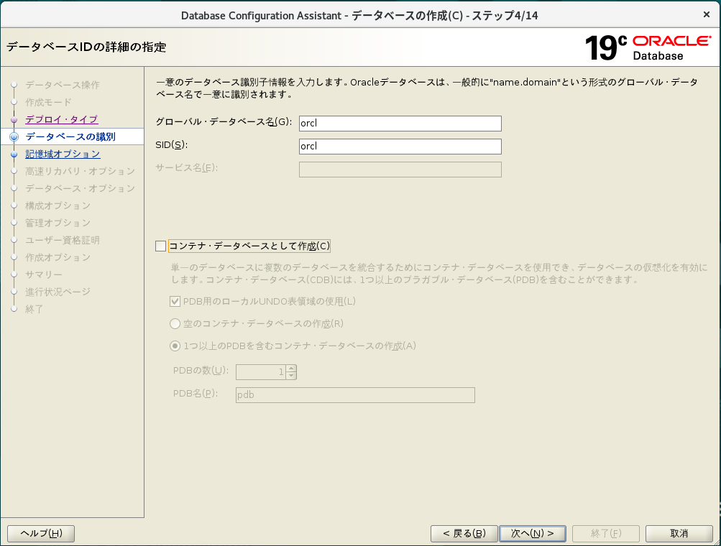Click the step bullet icon beside デプロイ・タイプ
The height and width of the screenshot is (546, 721).
click(x=14, y=119)
